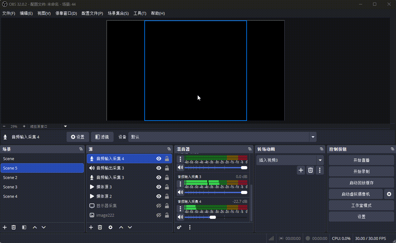Viewport: 396px width, 243px height.
Task: Open the 工具(T) menu
Action: pos(140,13)
